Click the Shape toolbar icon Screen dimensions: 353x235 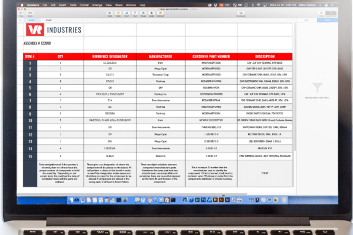[x=143, y=13]
